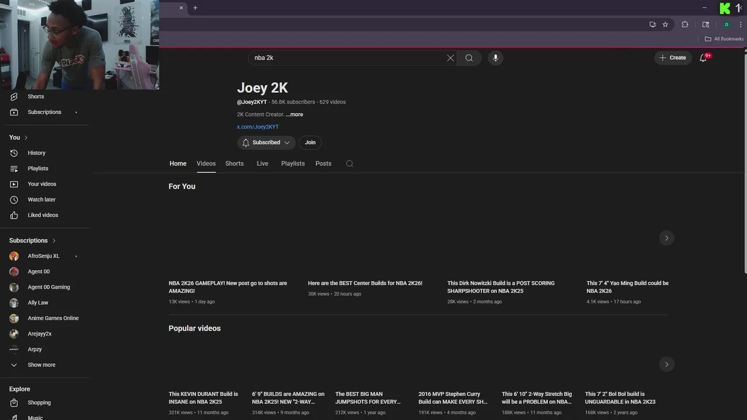Open the 2-Way Stretch Big video
This screenshot has width=747, height=420.
[537, 398]
